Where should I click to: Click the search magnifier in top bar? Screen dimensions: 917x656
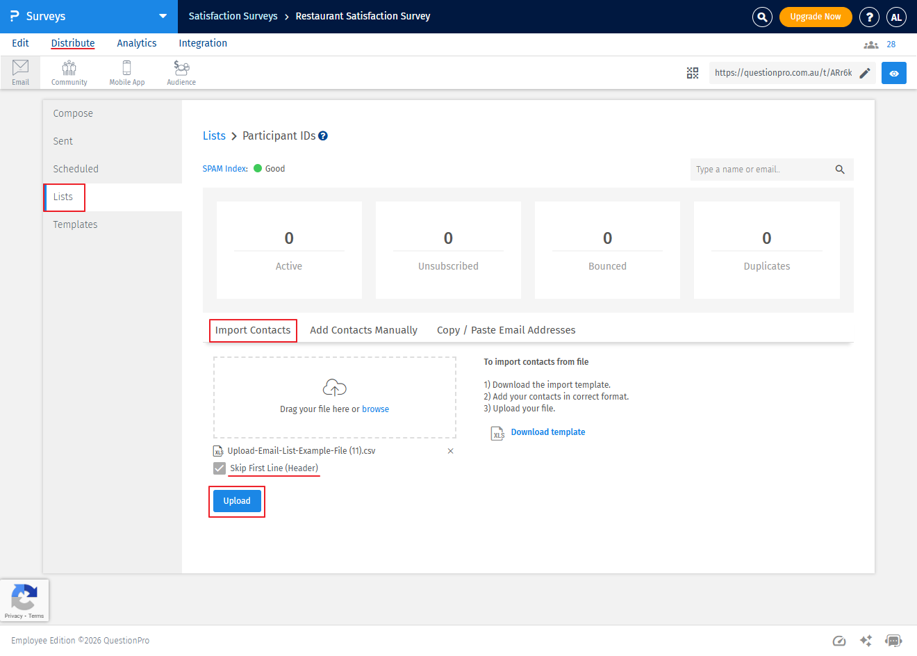tap(762, 17)
